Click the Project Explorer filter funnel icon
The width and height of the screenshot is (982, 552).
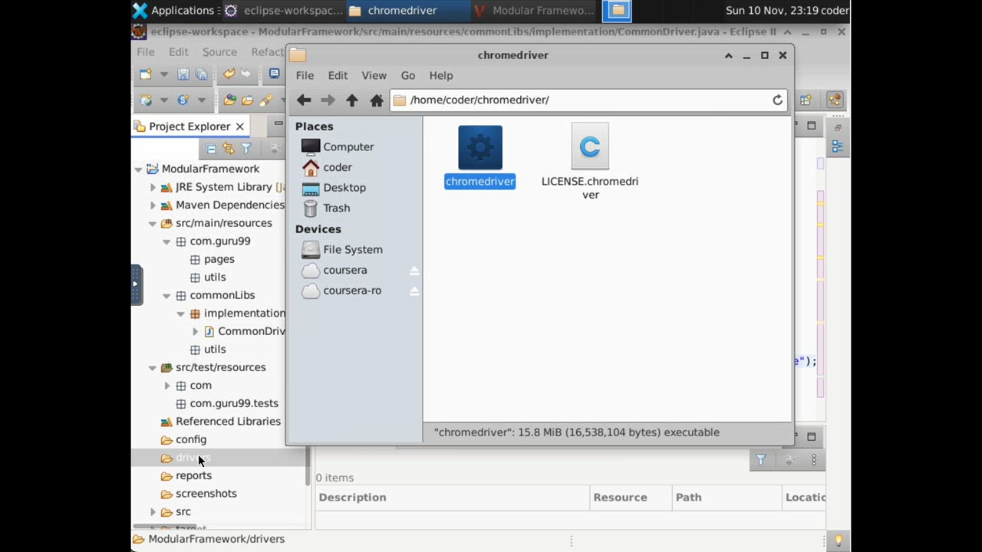pyautogui.click(x=246, y=149)
